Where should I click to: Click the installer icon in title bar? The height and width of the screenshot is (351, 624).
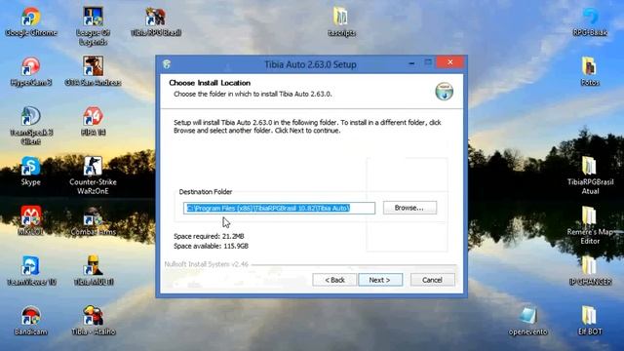pyautogui.click(x=167, y=64)
